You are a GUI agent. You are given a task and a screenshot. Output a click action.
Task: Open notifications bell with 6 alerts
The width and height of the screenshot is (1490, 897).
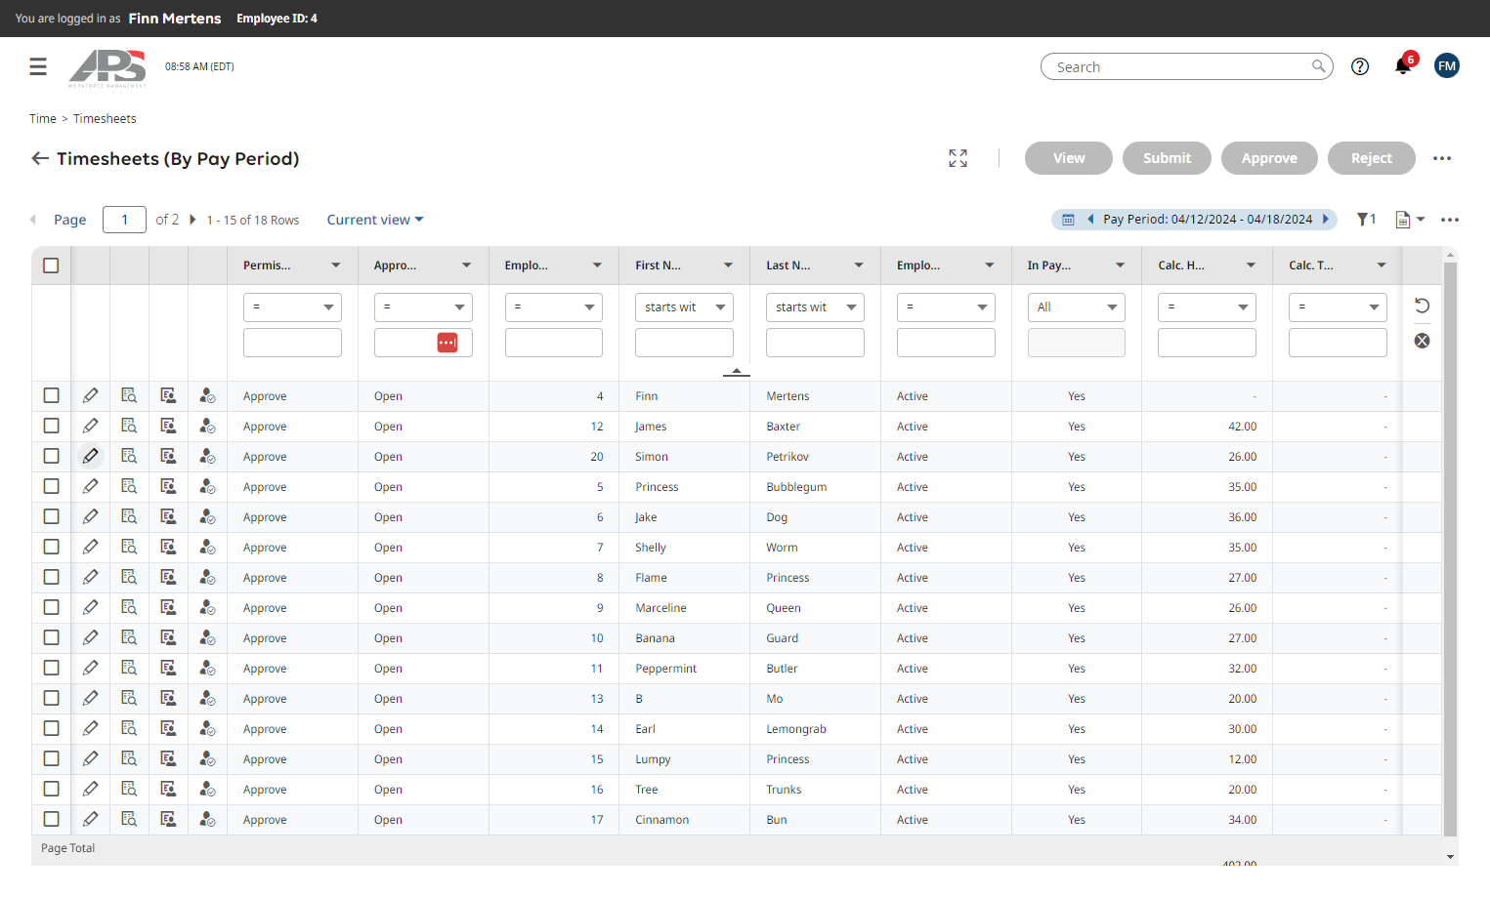click(x=1403, y=65)
